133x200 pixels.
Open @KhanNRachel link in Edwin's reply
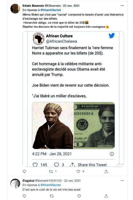[x=51, y=10]
